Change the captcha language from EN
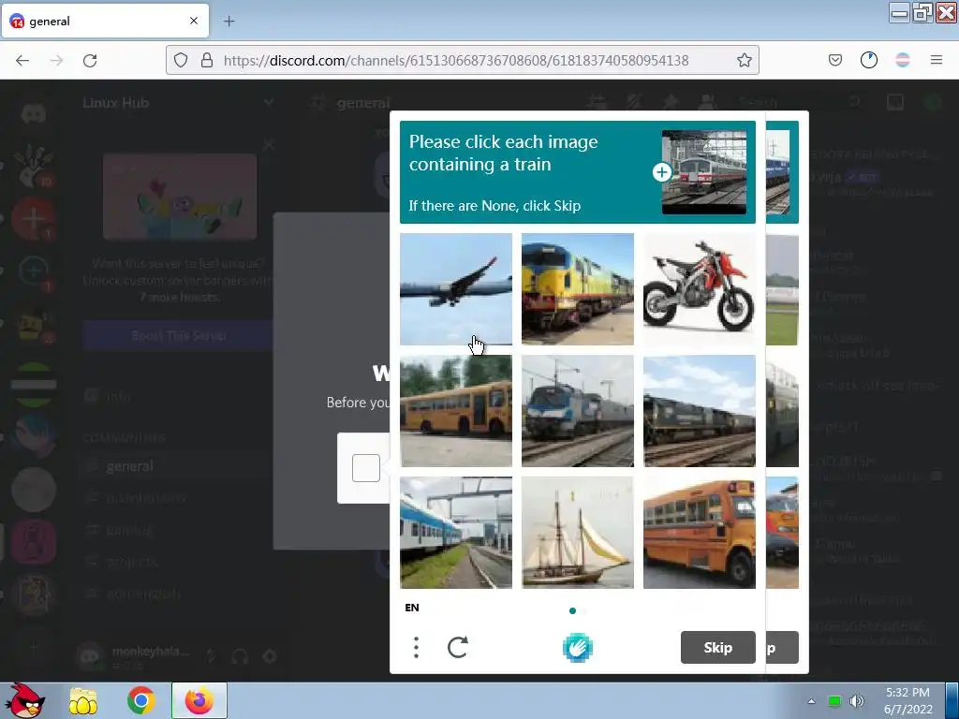Viewport: 959px width, 719px height. click(x=412, y=608)
